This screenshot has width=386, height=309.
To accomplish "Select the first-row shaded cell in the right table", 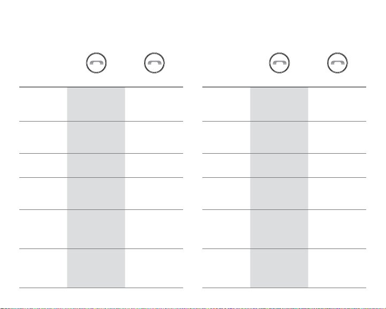I will [x=279, y=104].
